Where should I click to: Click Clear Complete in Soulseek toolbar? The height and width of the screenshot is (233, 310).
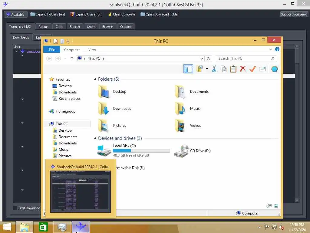(122, 14)
